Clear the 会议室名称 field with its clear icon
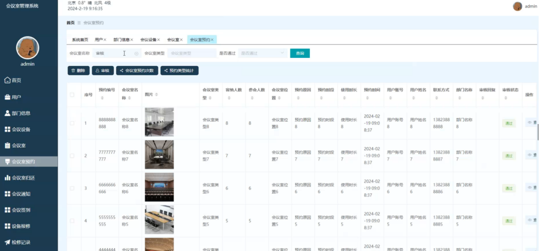 pyautogui.click(x=136, y=54)
